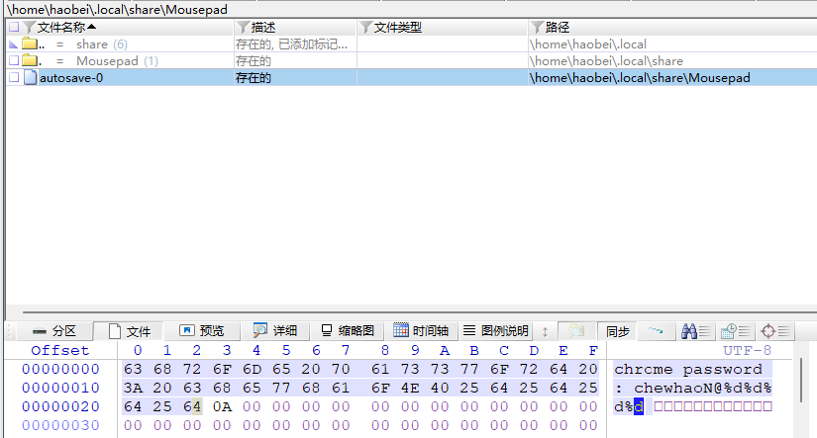Viewport: 817px width, 438px height.
Task: Select the 'Mousepad (1)' folder row
Action: click(x=411, y=61)
